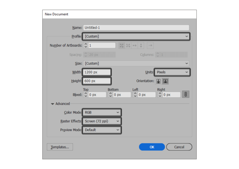Click the Bottom bleed value field
Screen dimensions: 239x169
coord(122,95)
